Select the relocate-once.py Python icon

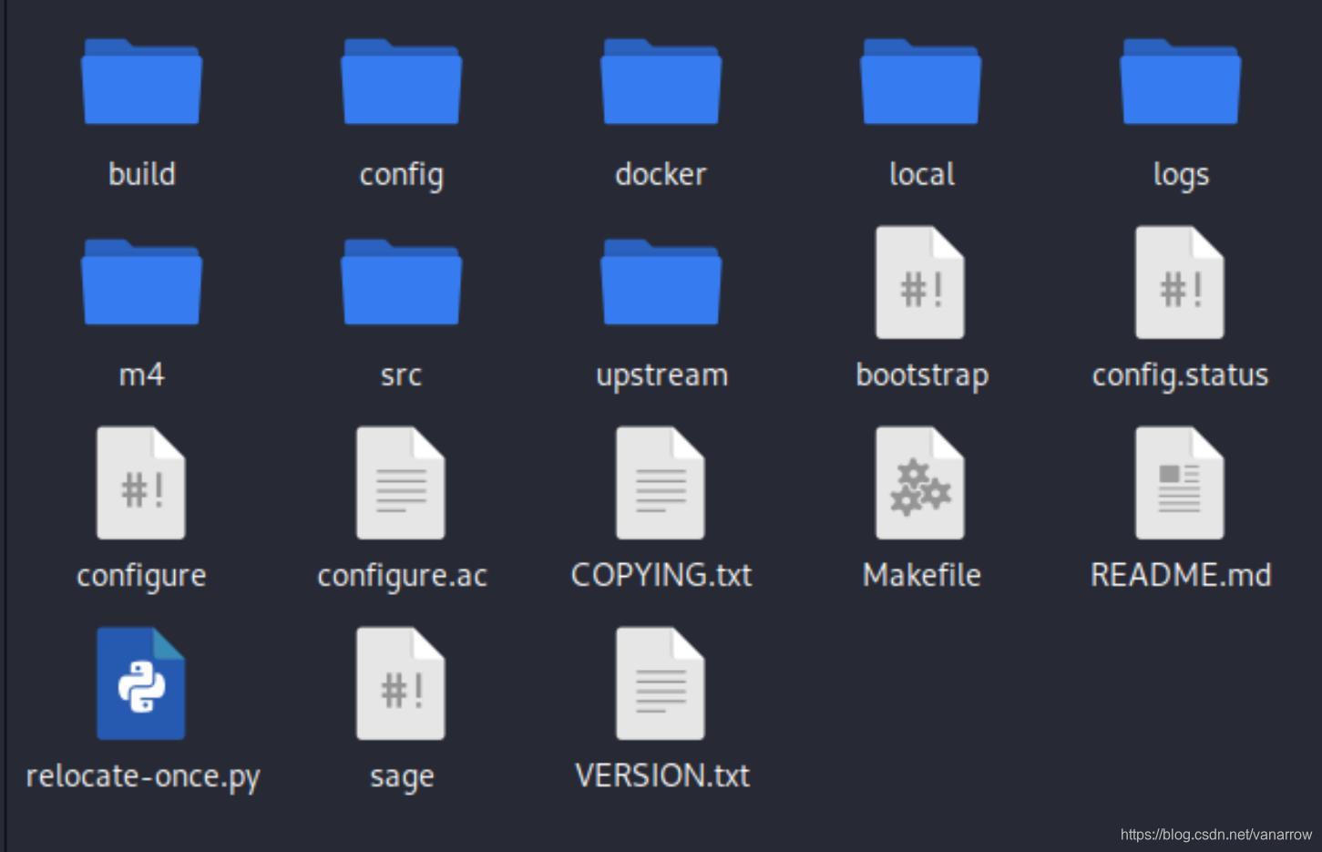tap(141, 683)
